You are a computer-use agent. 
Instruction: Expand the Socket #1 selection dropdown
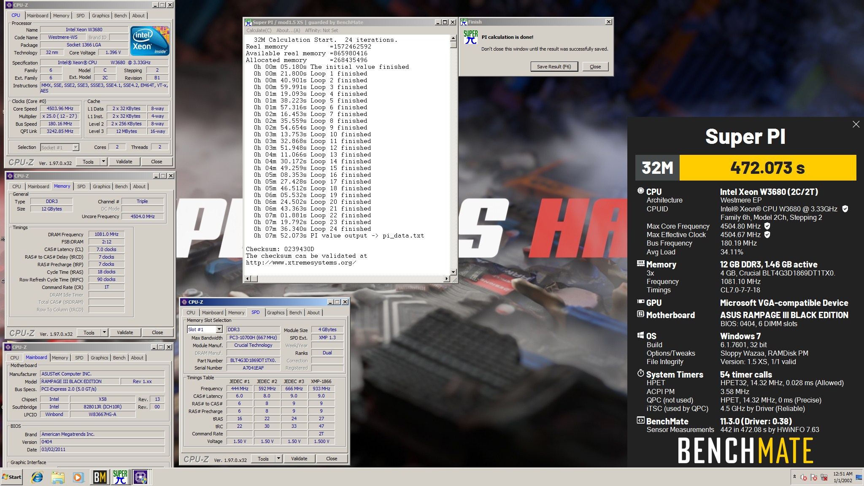pyautogui.click(x=76, y=147)
